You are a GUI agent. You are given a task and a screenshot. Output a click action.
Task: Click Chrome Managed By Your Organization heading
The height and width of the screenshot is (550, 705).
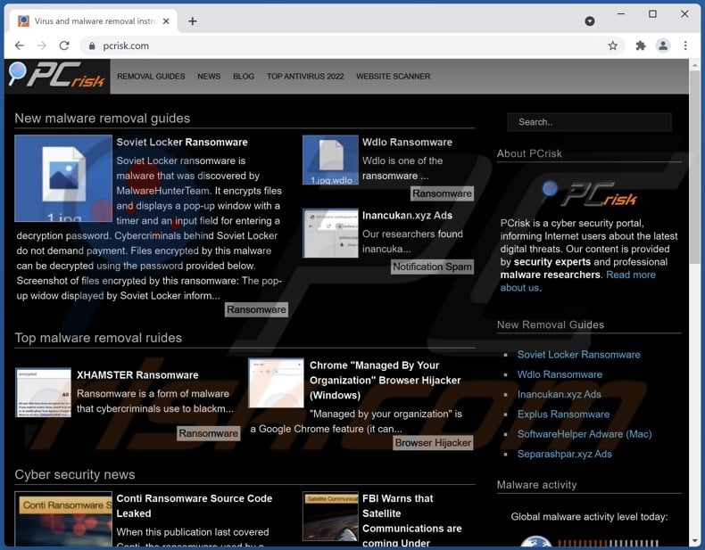point(386,381)
